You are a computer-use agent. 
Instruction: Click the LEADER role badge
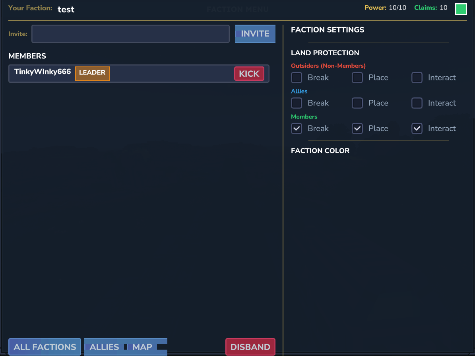(x=92, y=73)
